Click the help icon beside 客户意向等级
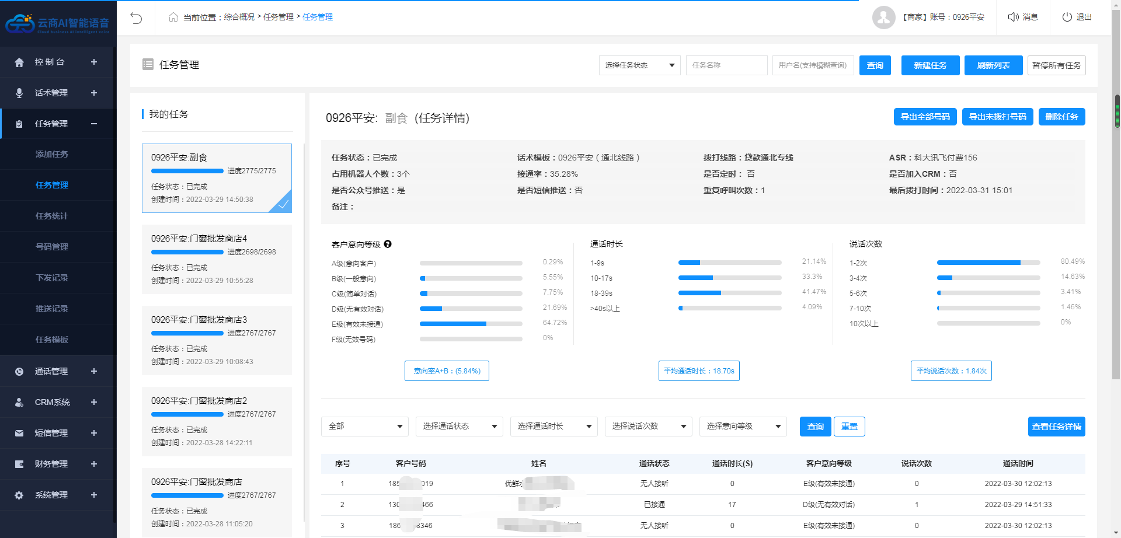Image resolution: width=1121 pixels, height=538 pixels. (388, 244)
